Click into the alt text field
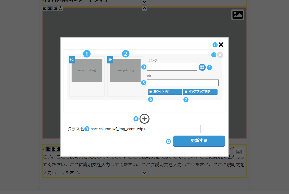 183,83
